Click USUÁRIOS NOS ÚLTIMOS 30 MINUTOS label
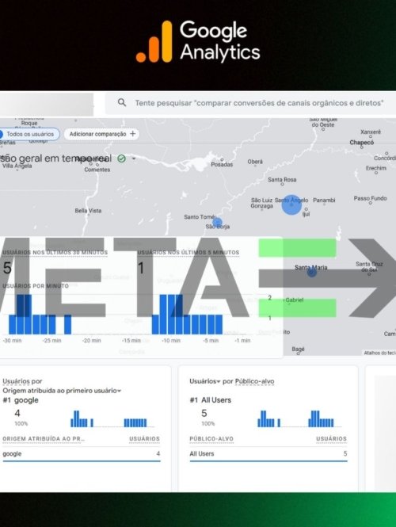Screen dimensions: 396x527 click(55, 253)
